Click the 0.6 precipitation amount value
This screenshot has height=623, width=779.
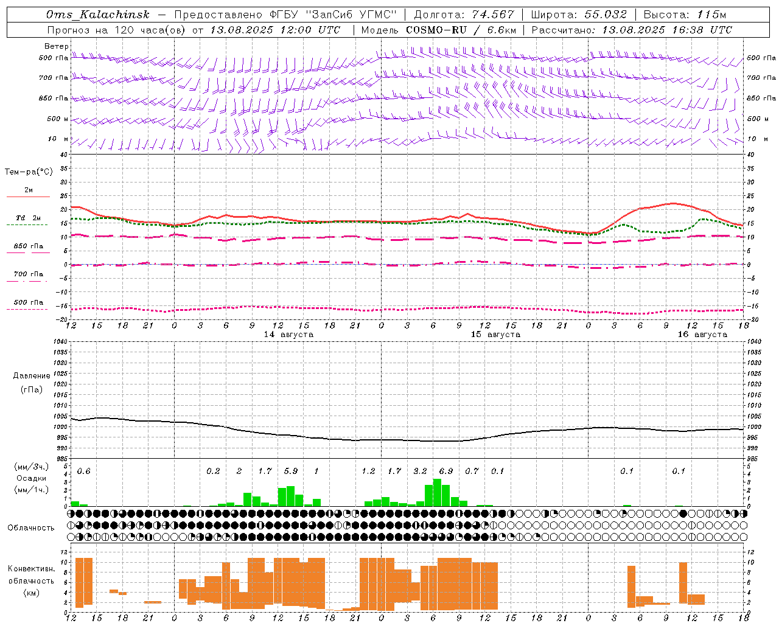pyautogui.click(x=83, y=472)
